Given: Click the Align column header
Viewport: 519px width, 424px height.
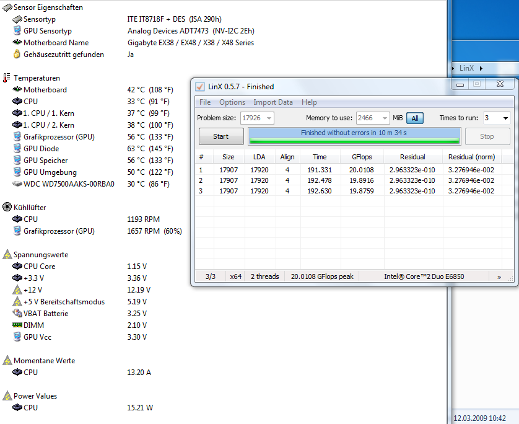Looking at the screenshot, I should (x=287, y=157).
